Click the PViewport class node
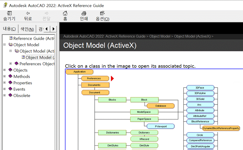Viewport: 243px width, 150px height. click(161, 126)
